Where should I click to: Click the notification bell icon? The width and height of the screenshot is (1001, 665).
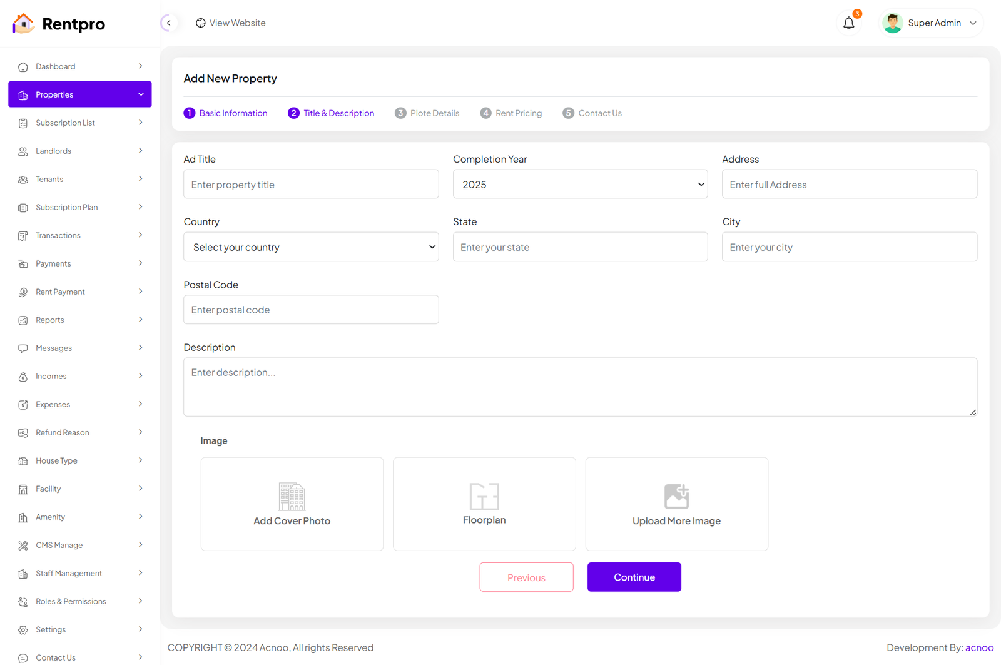coord(848,23)
